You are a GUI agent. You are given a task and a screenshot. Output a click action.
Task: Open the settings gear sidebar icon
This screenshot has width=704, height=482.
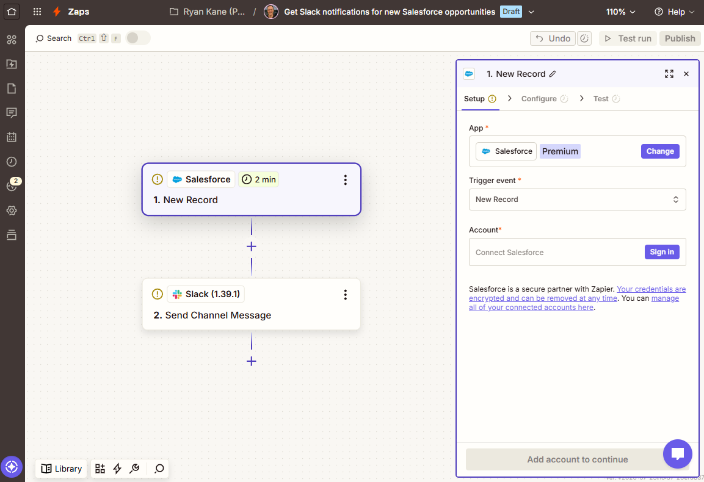[x=12, y=210]
